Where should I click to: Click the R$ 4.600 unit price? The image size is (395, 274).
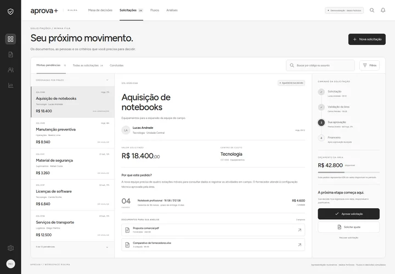(x=298, y=201)
